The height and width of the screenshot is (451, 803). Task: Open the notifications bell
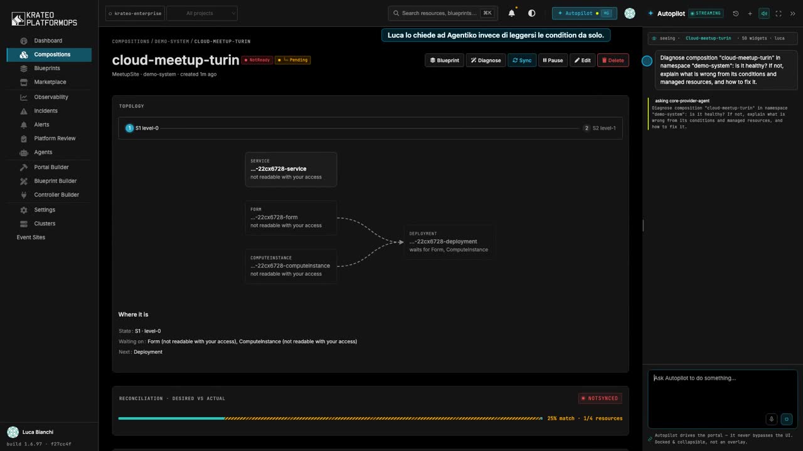click(x=512, y=13)
